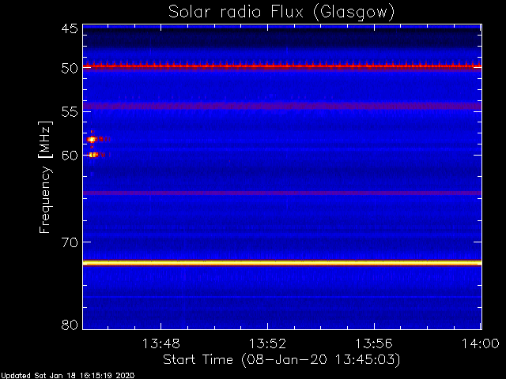Viewport: 506px width, 379px height.
Task: Select the 45 MHz frequency axis label
Action: (x=70, y=28)
